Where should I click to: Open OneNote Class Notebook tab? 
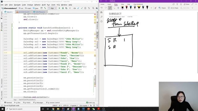click(138, 4)
